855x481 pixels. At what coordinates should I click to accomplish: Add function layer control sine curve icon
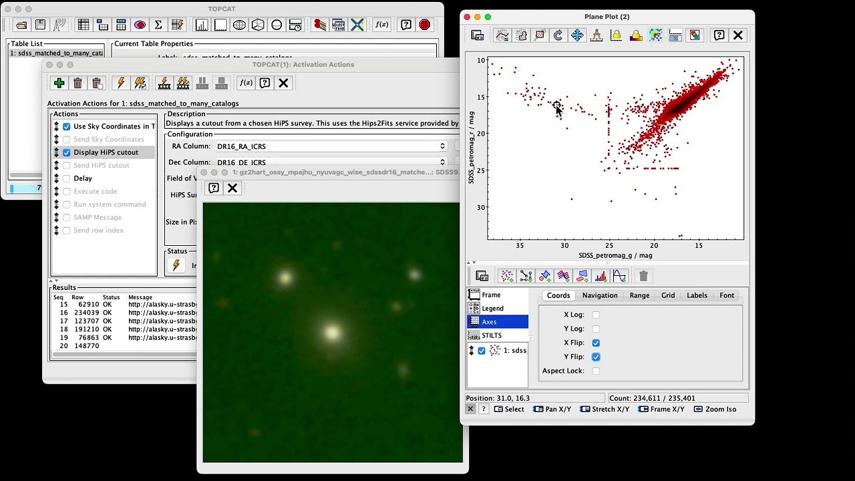(619, 276)
